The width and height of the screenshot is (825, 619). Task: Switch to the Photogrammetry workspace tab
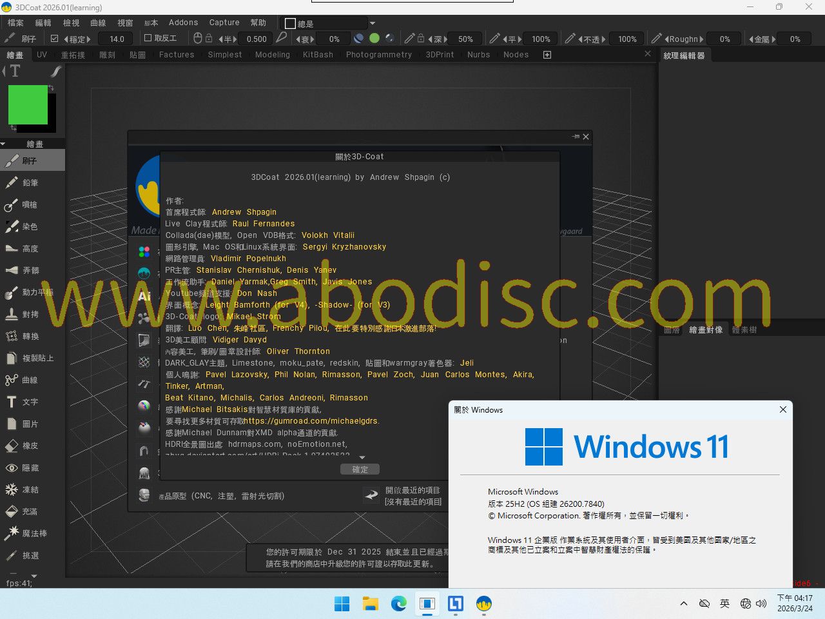[x=378, y=55]
